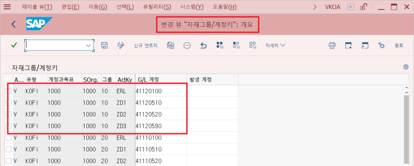Click the customize layout gear icon
Screen dimensions: 414x166
pyautogui.click(x=381, y=45)
